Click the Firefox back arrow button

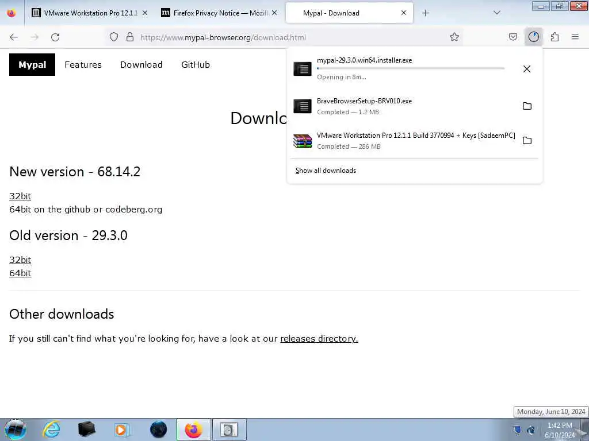14,37
